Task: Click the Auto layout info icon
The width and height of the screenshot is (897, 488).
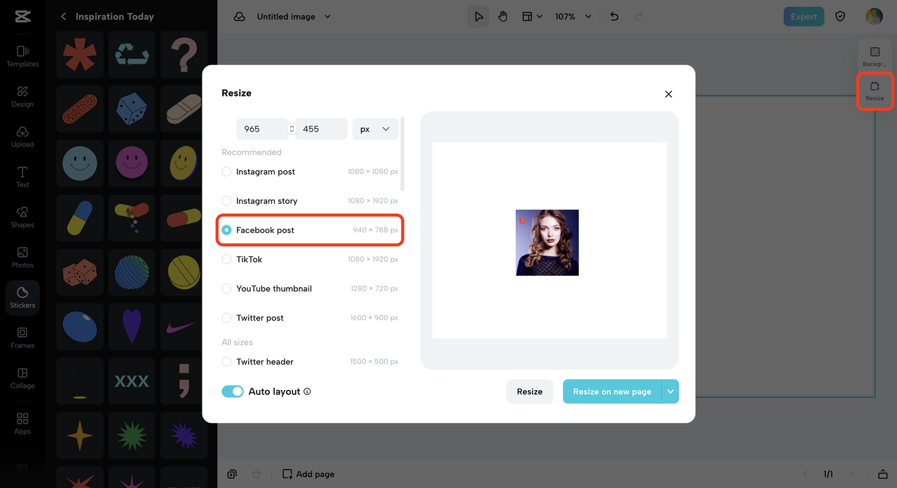Action: coord(307,391)
